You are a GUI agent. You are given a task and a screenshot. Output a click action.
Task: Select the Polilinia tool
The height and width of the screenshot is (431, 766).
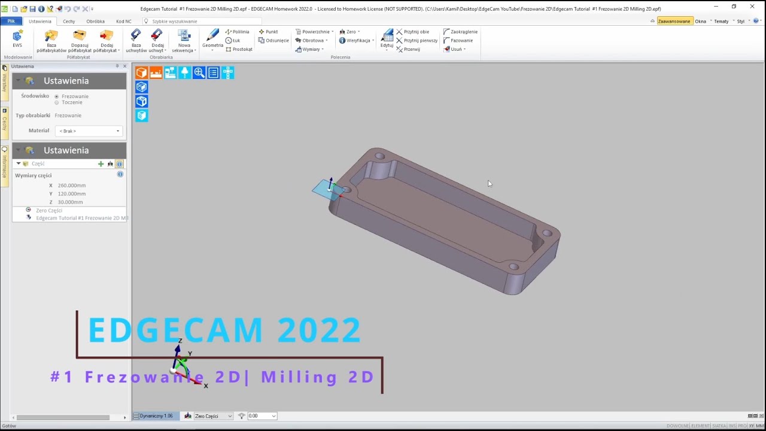tap(237, 32)
